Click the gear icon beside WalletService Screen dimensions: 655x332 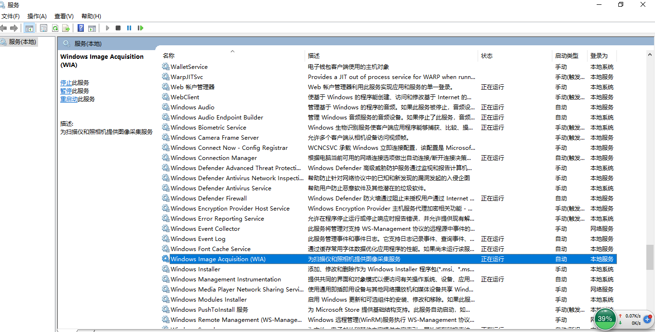click(x=166, y=66)
